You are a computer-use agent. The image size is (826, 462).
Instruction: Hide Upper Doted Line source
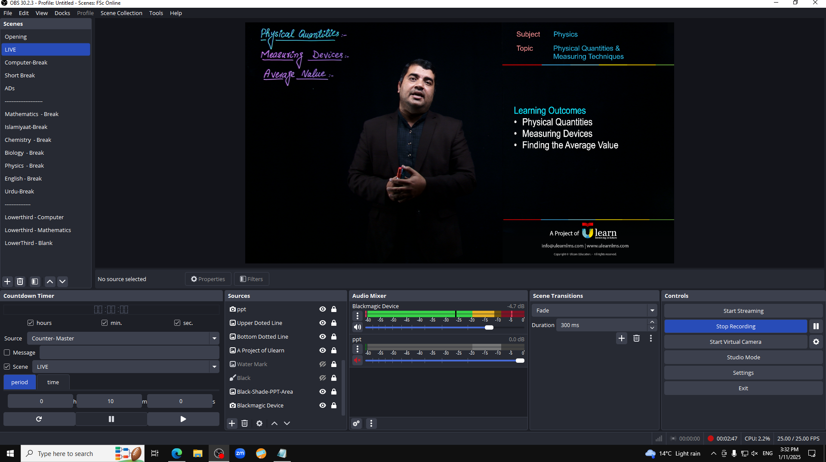(x=322, y=323)
